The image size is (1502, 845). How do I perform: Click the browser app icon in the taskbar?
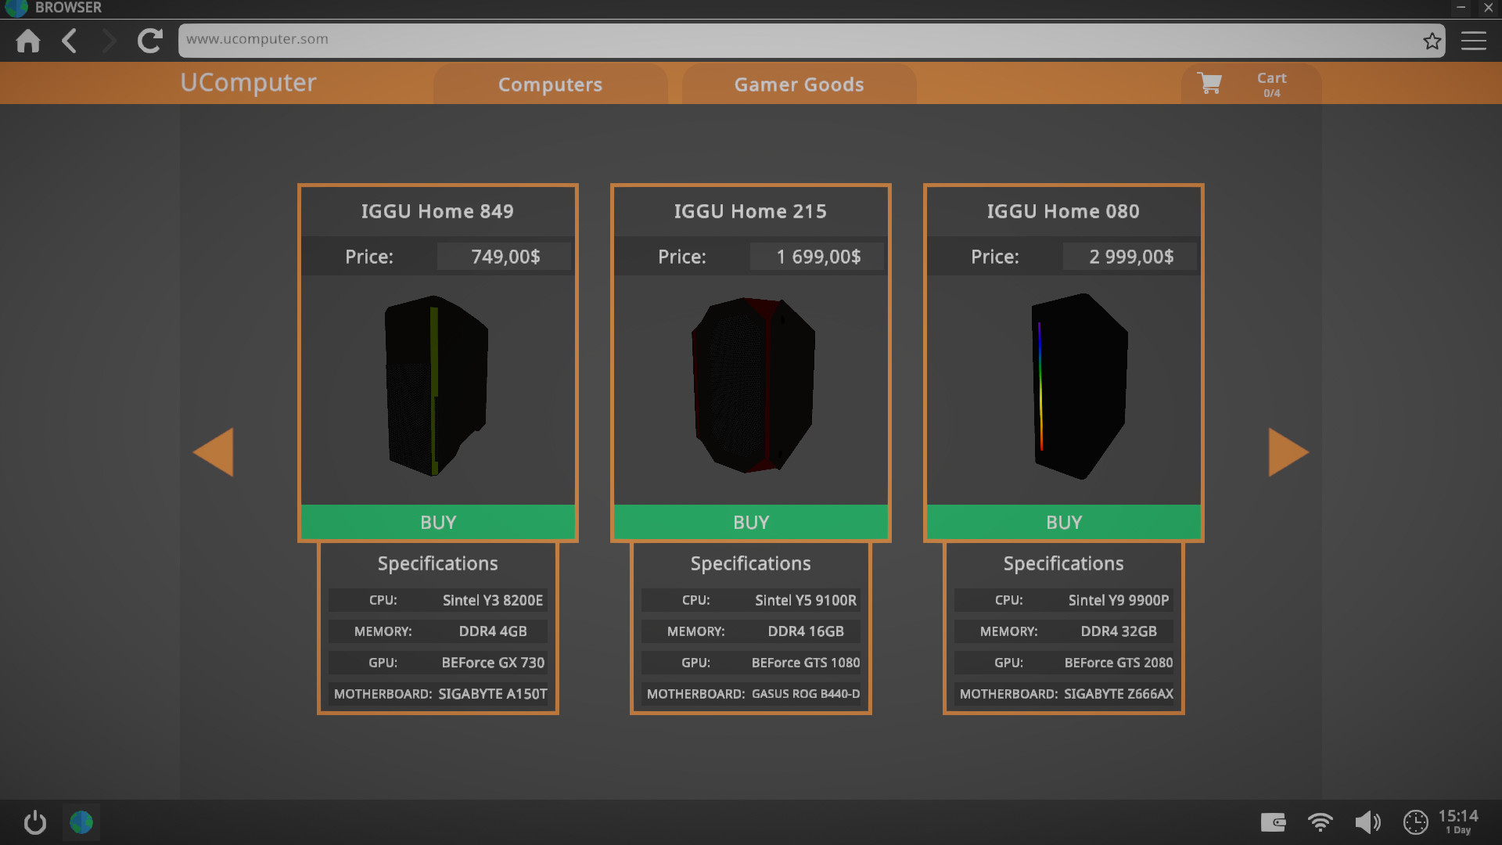[81, 822]
